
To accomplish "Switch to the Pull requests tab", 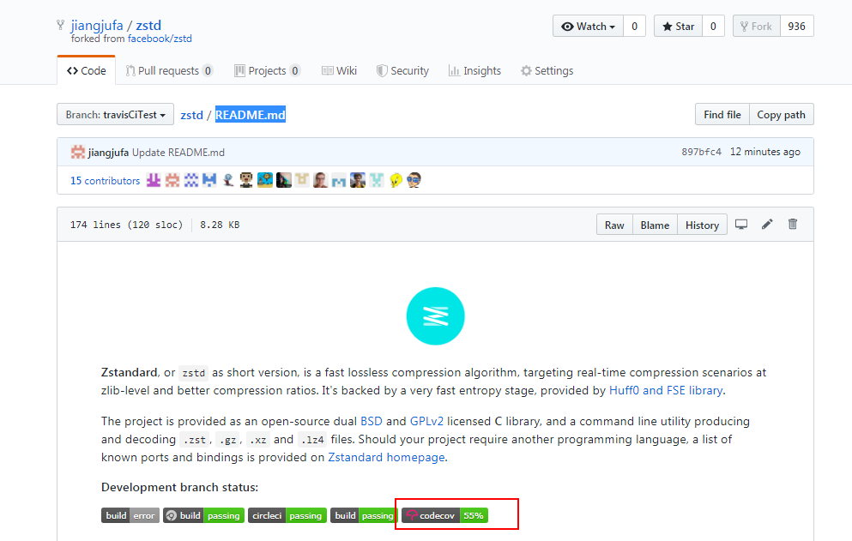I will [169, 70].
